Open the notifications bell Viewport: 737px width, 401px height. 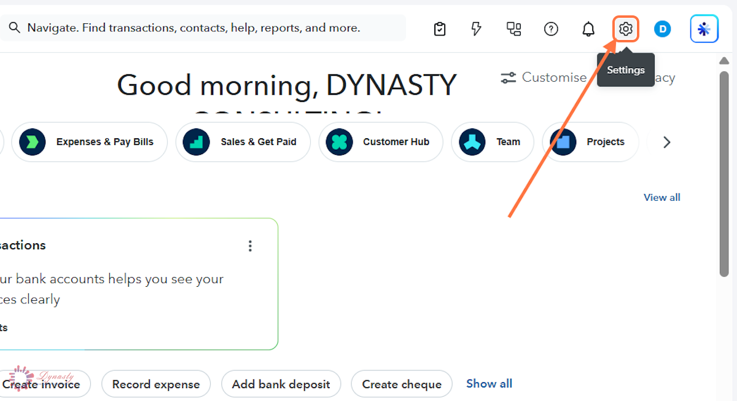pos(588,29)
